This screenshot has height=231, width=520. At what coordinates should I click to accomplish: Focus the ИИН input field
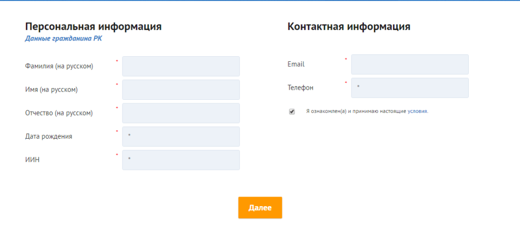pyautogui.click(x=181, y=160)
